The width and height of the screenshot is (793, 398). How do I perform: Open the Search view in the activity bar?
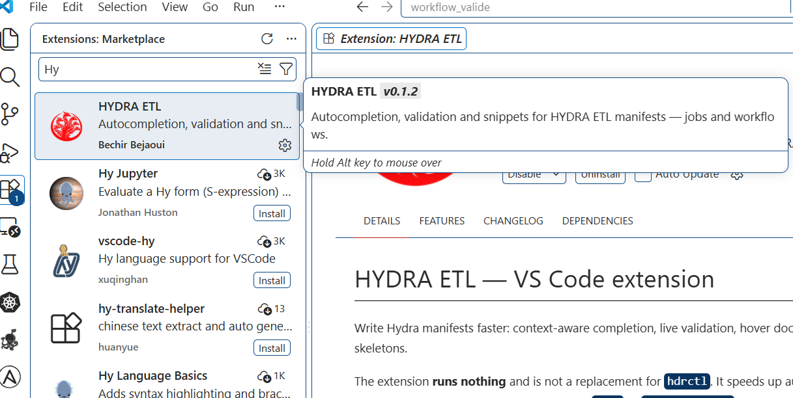pos(10,77)
